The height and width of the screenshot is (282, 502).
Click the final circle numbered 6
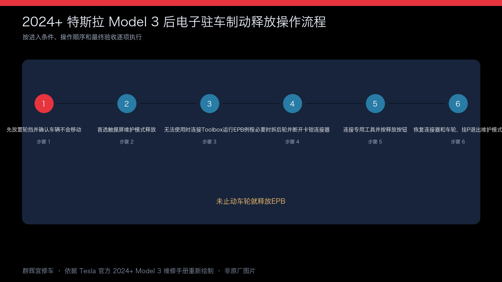click(458, 104)
